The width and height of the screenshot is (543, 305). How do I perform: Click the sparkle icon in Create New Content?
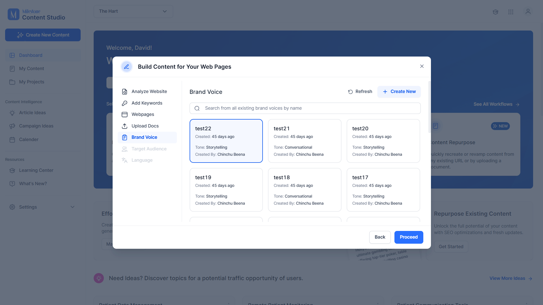[x=20, y=35]
